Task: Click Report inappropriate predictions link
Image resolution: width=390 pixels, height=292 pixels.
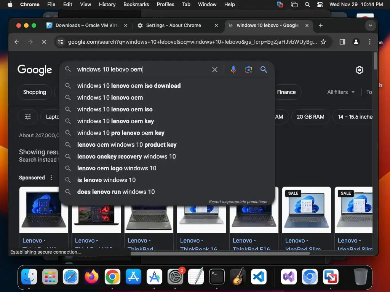Action: pyautogui.click(x=238, y=202)
